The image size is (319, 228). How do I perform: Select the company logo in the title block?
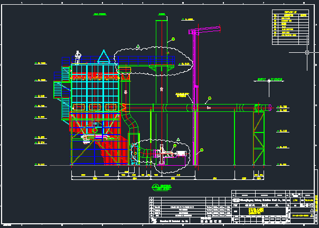click(236, 200)
